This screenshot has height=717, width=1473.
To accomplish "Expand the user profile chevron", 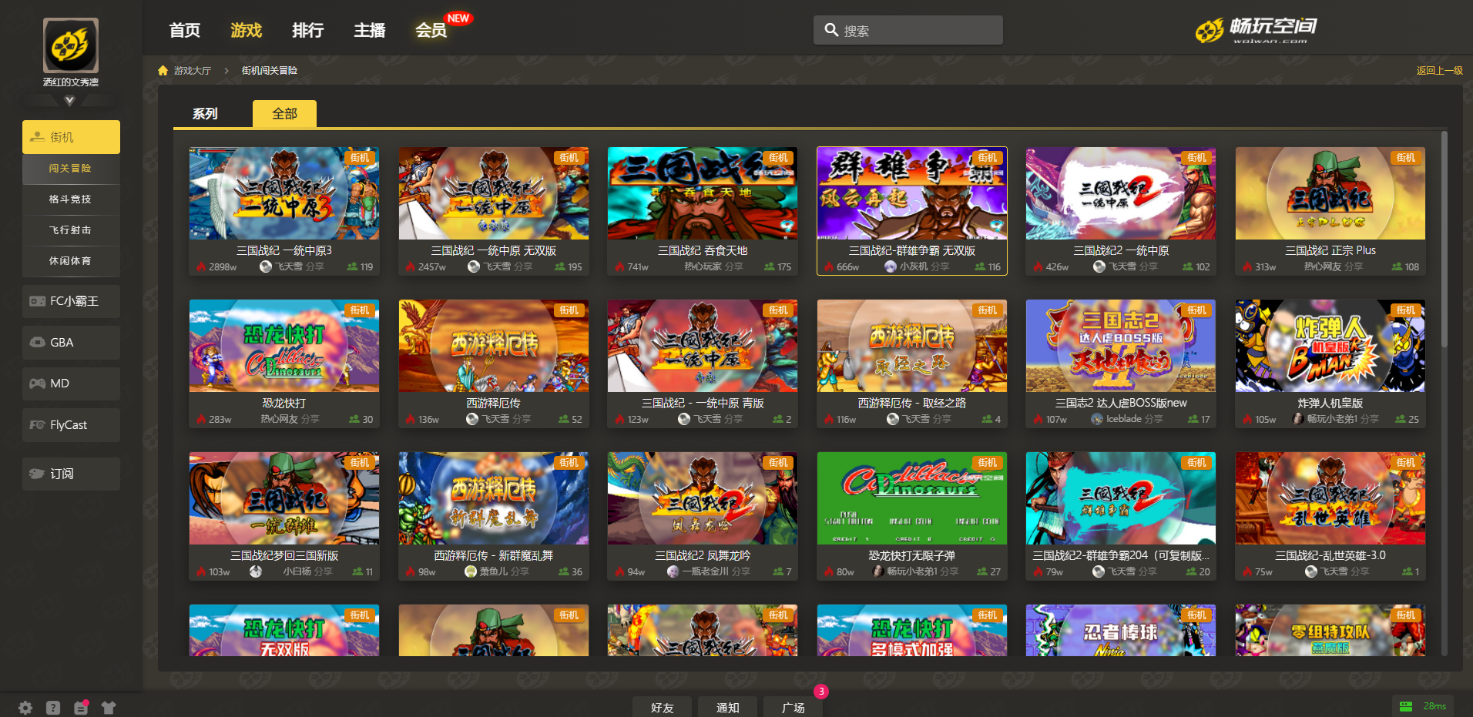I will click(69, 100).
